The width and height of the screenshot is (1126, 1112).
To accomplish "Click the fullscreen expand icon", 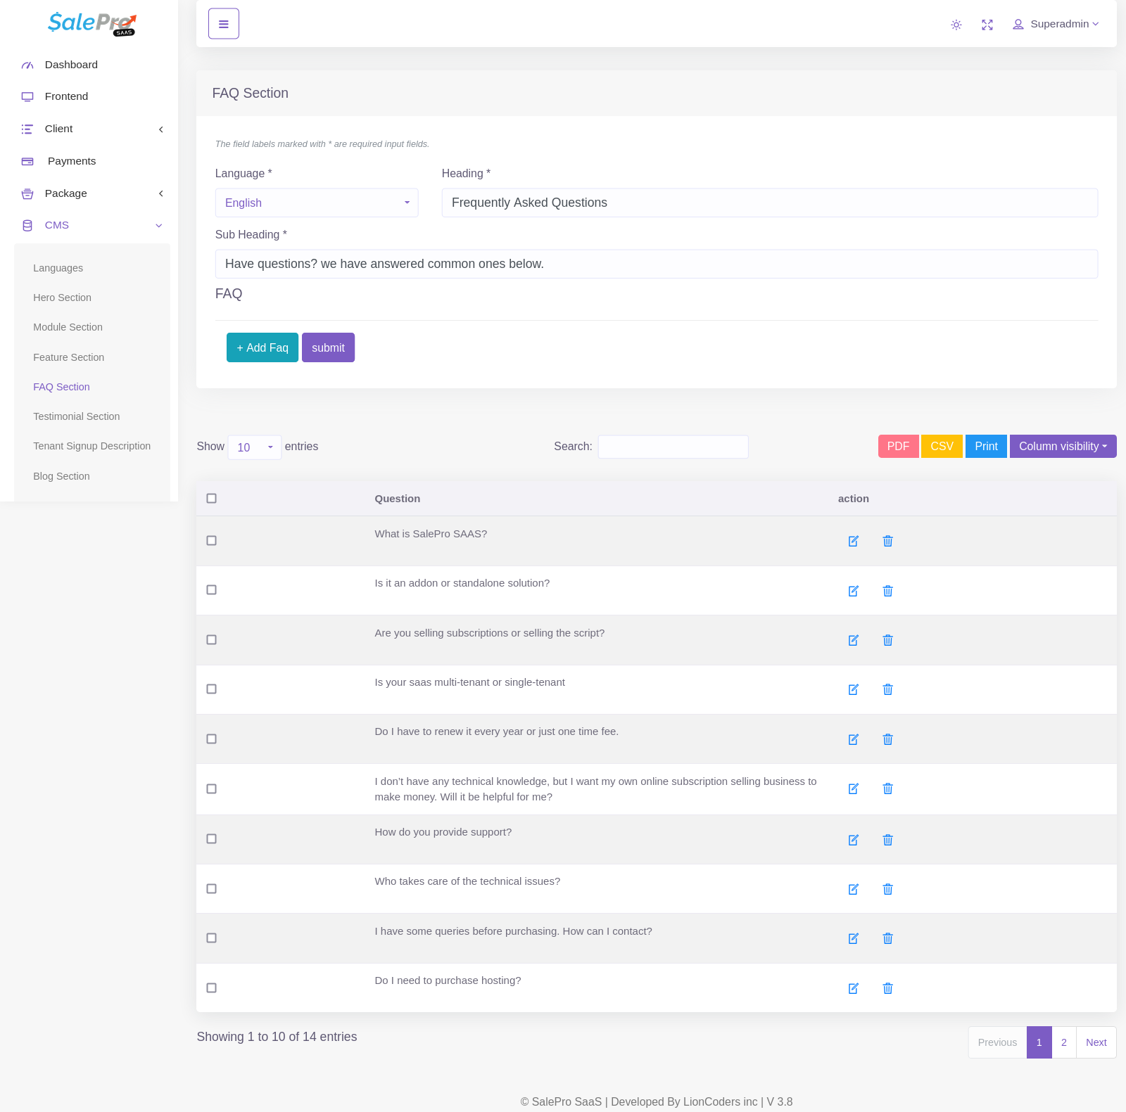I will [987, 25].
